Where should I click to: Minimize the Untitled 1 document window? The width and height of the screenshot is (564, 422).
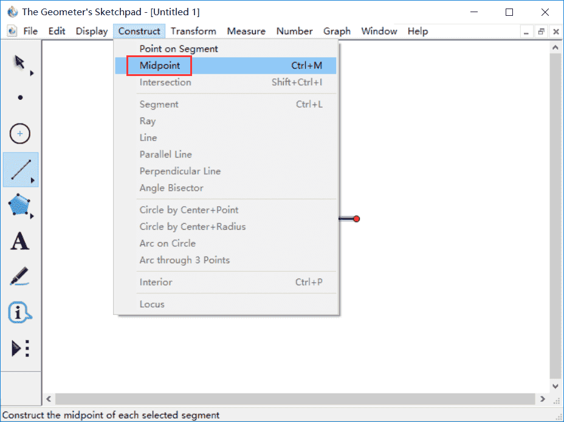tap(526, 32)
